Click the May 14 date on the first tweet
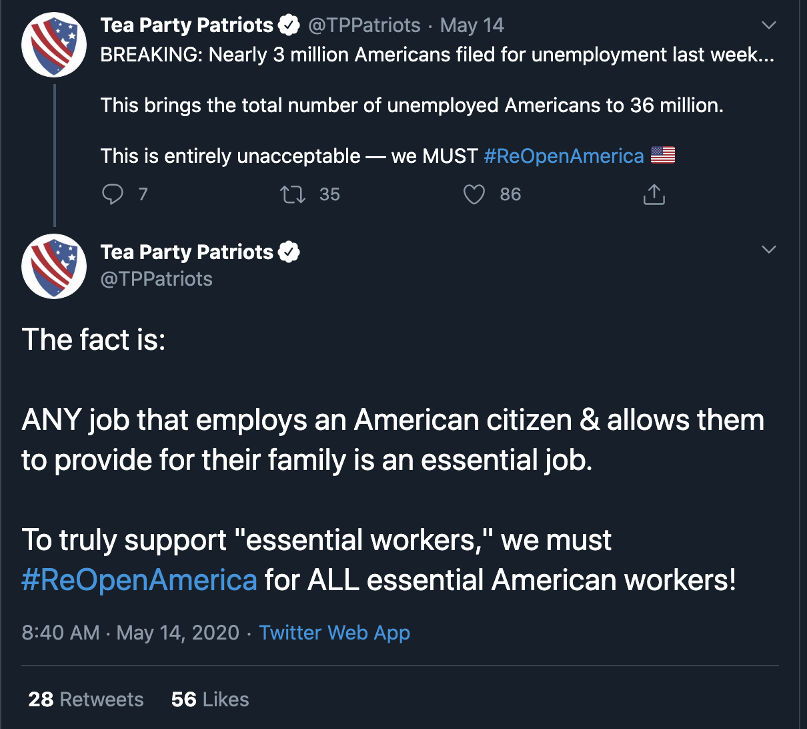The width and height of the screenshot is (807, 729). click(472, 25)
